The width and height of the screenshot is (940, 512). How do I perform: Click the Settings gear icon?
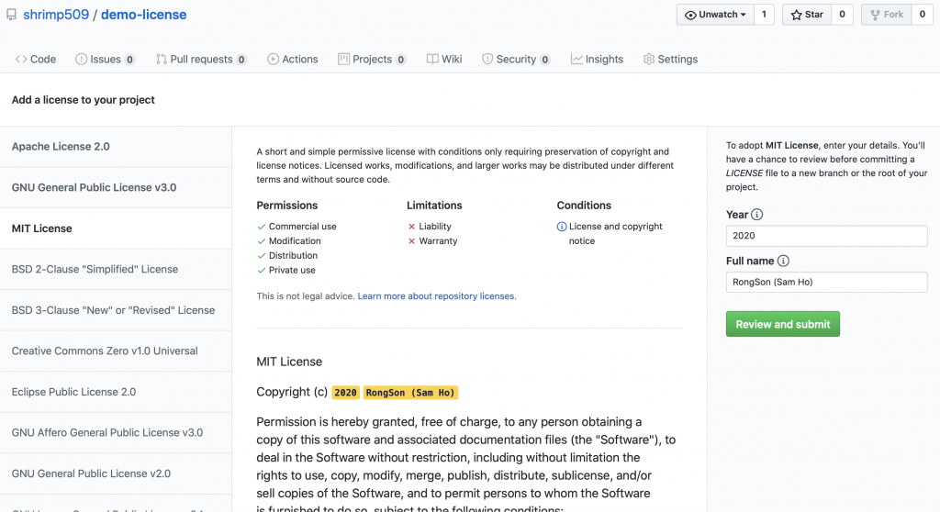pyautogui.click(x=649, y=59)
